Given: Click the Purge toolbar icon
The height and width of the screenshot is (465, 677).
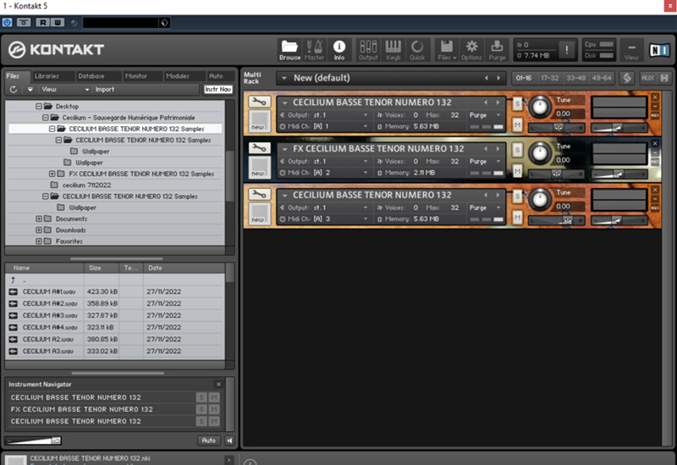Looking at the screenshot, I should (497, 50).
